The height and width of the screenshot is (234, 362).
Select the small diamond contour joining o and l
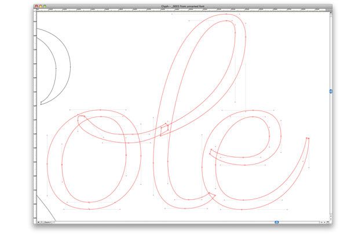(164, 129)
